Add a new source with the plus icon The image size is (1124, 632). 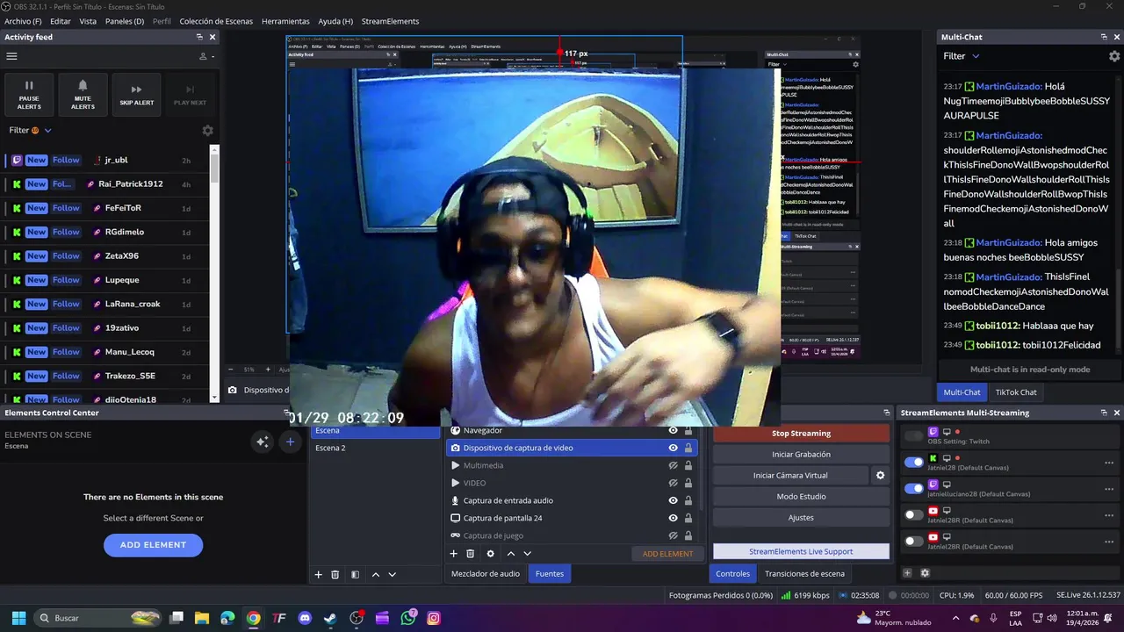pyautogui.click(x=453, y=554)
